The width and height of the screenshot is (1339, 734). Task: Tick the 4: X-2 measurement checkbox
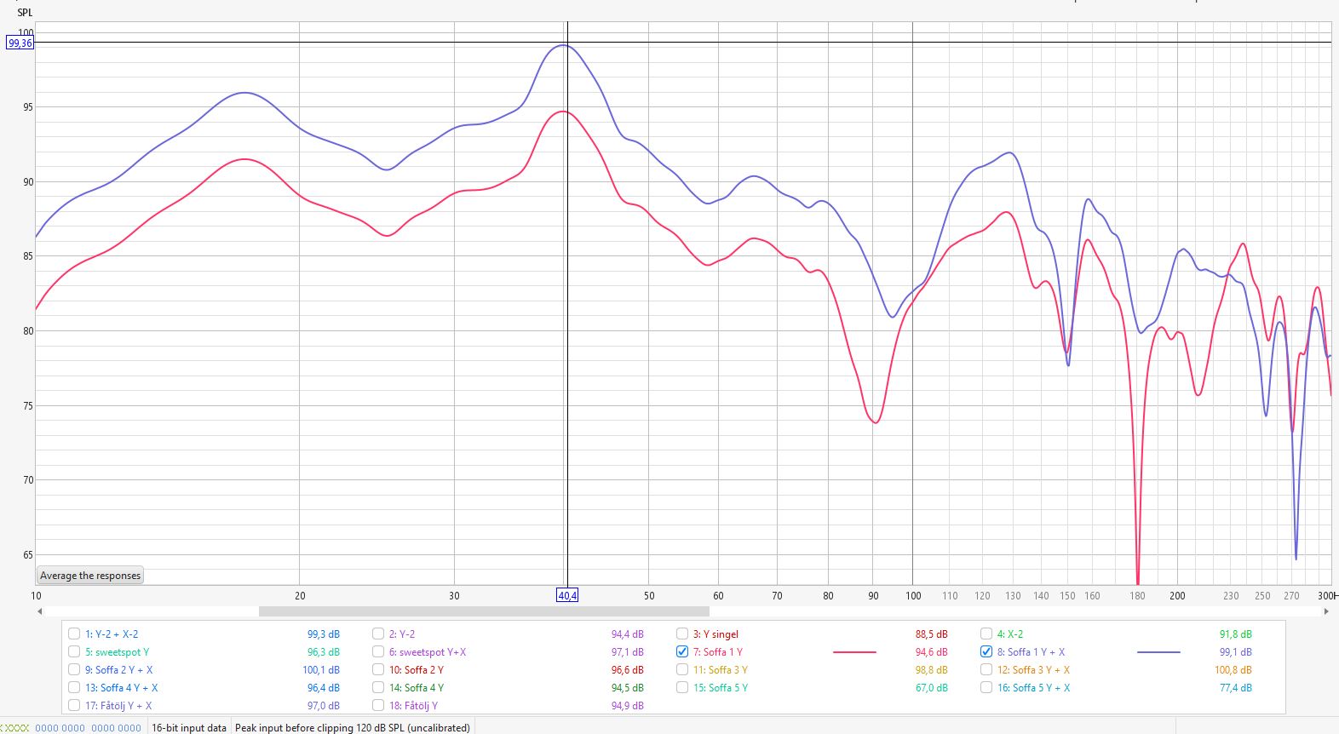pyautogui.click(x=986, y=634)
